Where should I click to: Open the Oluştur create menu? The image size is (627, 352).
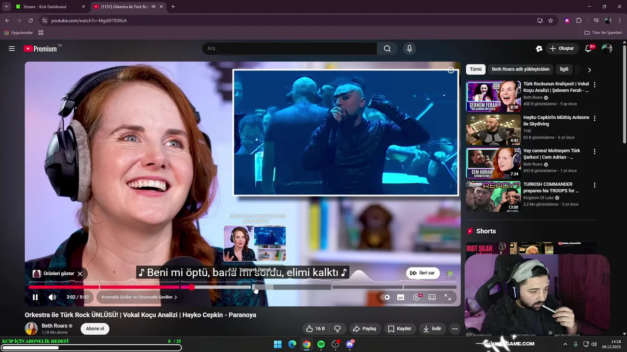click(x=562, y=48)
